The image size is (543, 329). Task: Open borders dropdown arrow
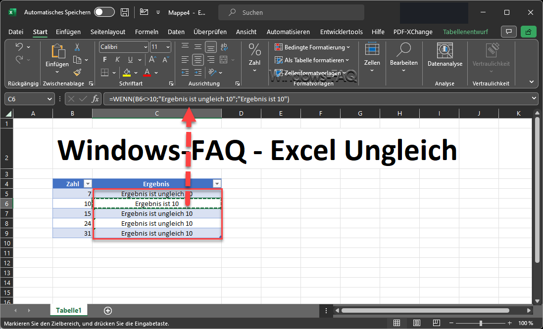click(114, 73)
